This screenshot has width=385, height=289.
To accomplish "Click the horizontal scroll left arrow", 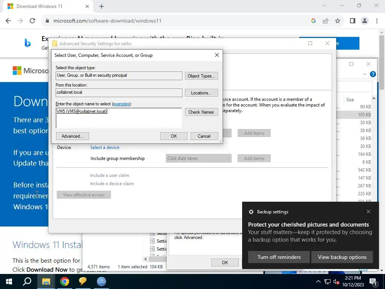I will tap(146, 259).
